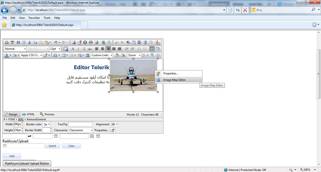Viewport: 321px width, 172px height.
Task: Click the Add button
Action: click(x=12, y=156)
